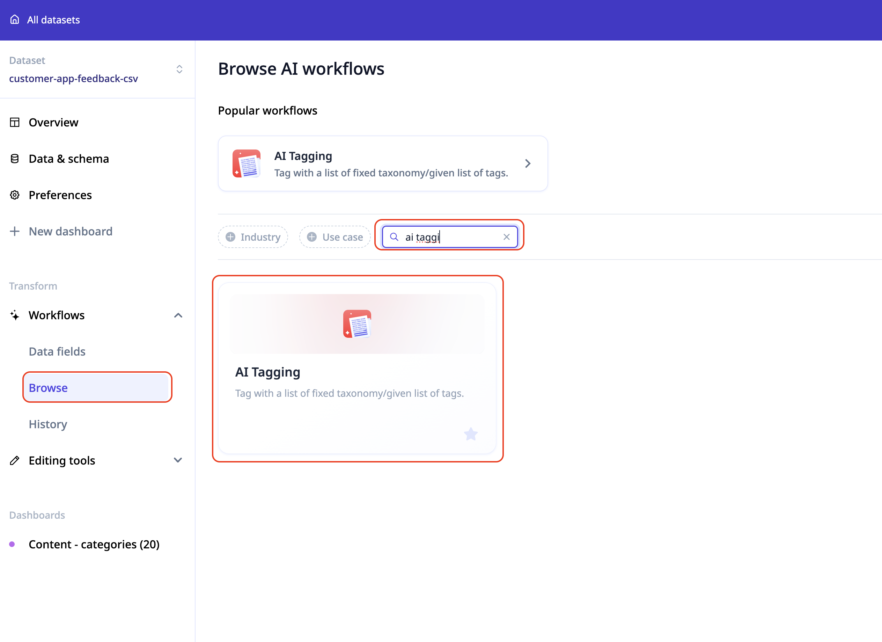Image resolution: width=882 pixels, height=642 pixels.
Task: Toggle the Industry filter chip
Action: coord(253,237)
